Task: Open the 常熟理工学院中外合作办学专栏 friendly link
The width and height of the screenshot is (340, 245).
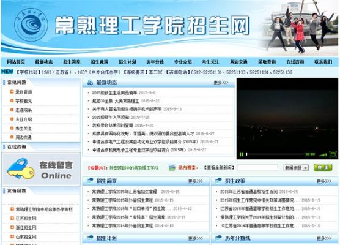Action: tap(44, 209)
